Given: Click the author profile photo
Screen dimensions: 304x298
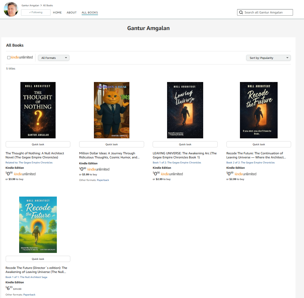Looking at the screenshot, I should pos(11,9).
